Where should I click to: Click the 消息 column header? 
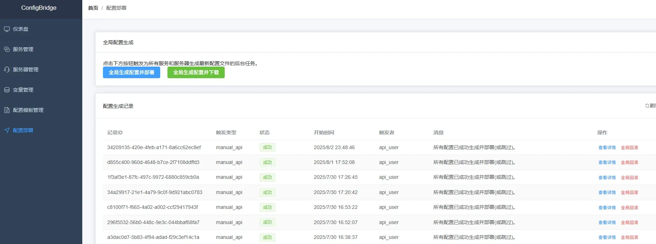point(439,132)
